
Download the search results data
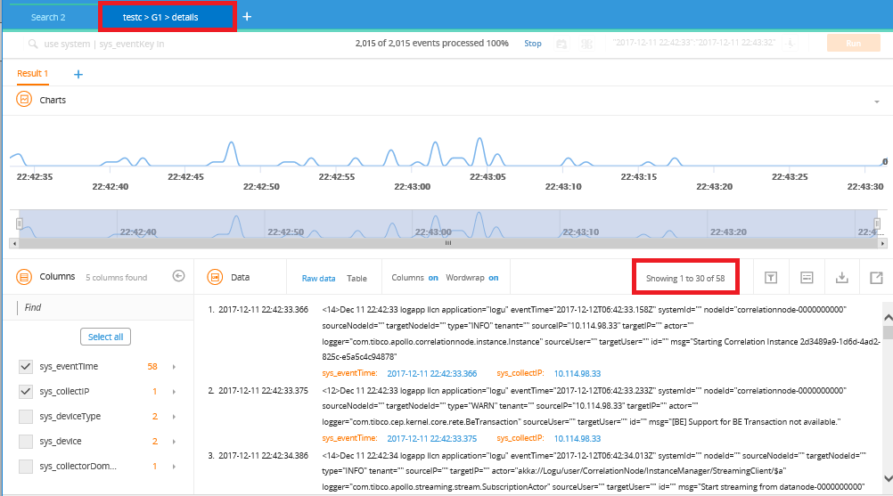click(x=840, y=278)
